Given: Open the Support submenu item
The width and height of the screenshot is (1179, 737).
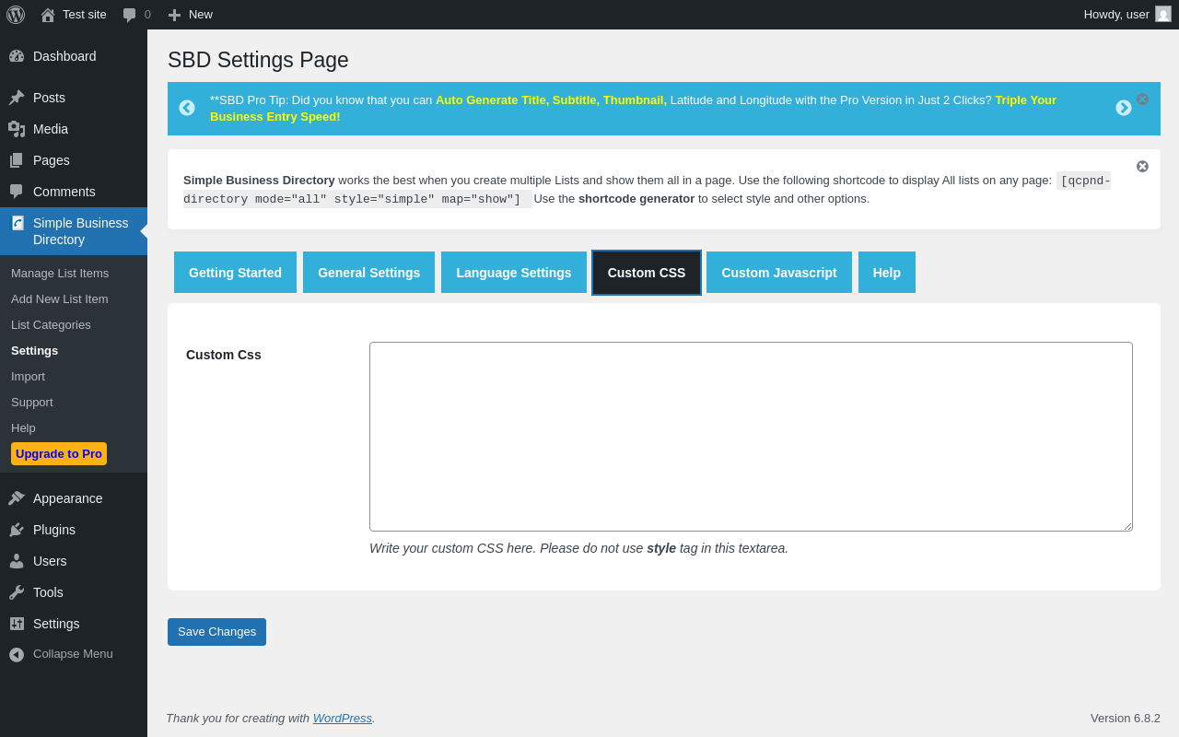Looking at the screenshot, I should click(x=32, y=402).
